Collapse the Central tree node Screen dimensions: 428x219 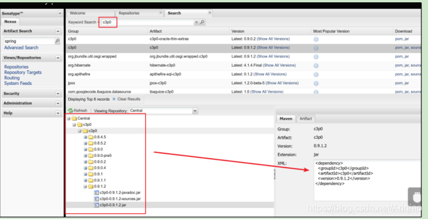(69, 119)
